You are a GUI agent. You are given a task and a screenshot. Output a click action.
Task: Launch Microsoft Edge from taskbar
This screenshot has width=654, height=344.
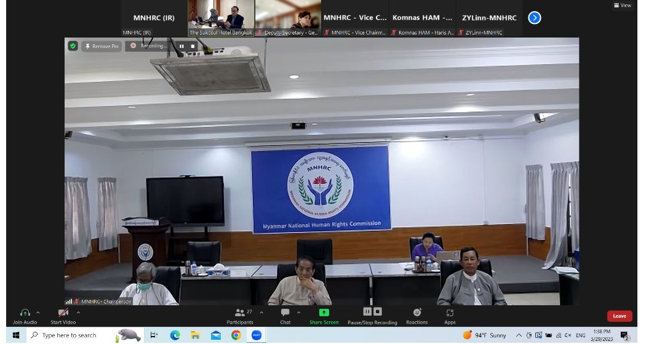click(x=175, y=335)
